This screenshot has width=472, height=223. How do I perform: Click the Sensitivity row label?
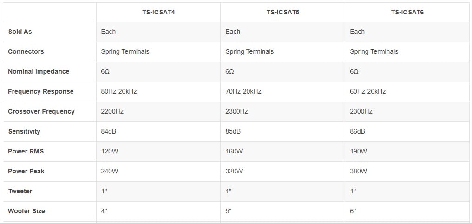click(x=24, y=131)
